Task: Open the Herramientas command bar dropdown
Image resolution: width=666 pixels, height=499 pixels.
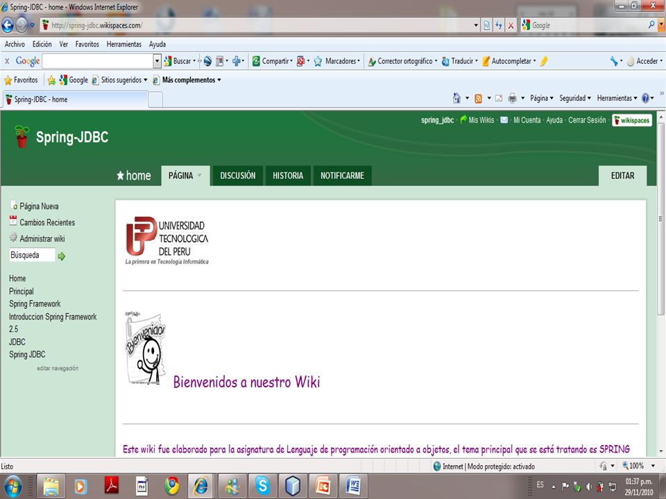Action: pos(617,98)
